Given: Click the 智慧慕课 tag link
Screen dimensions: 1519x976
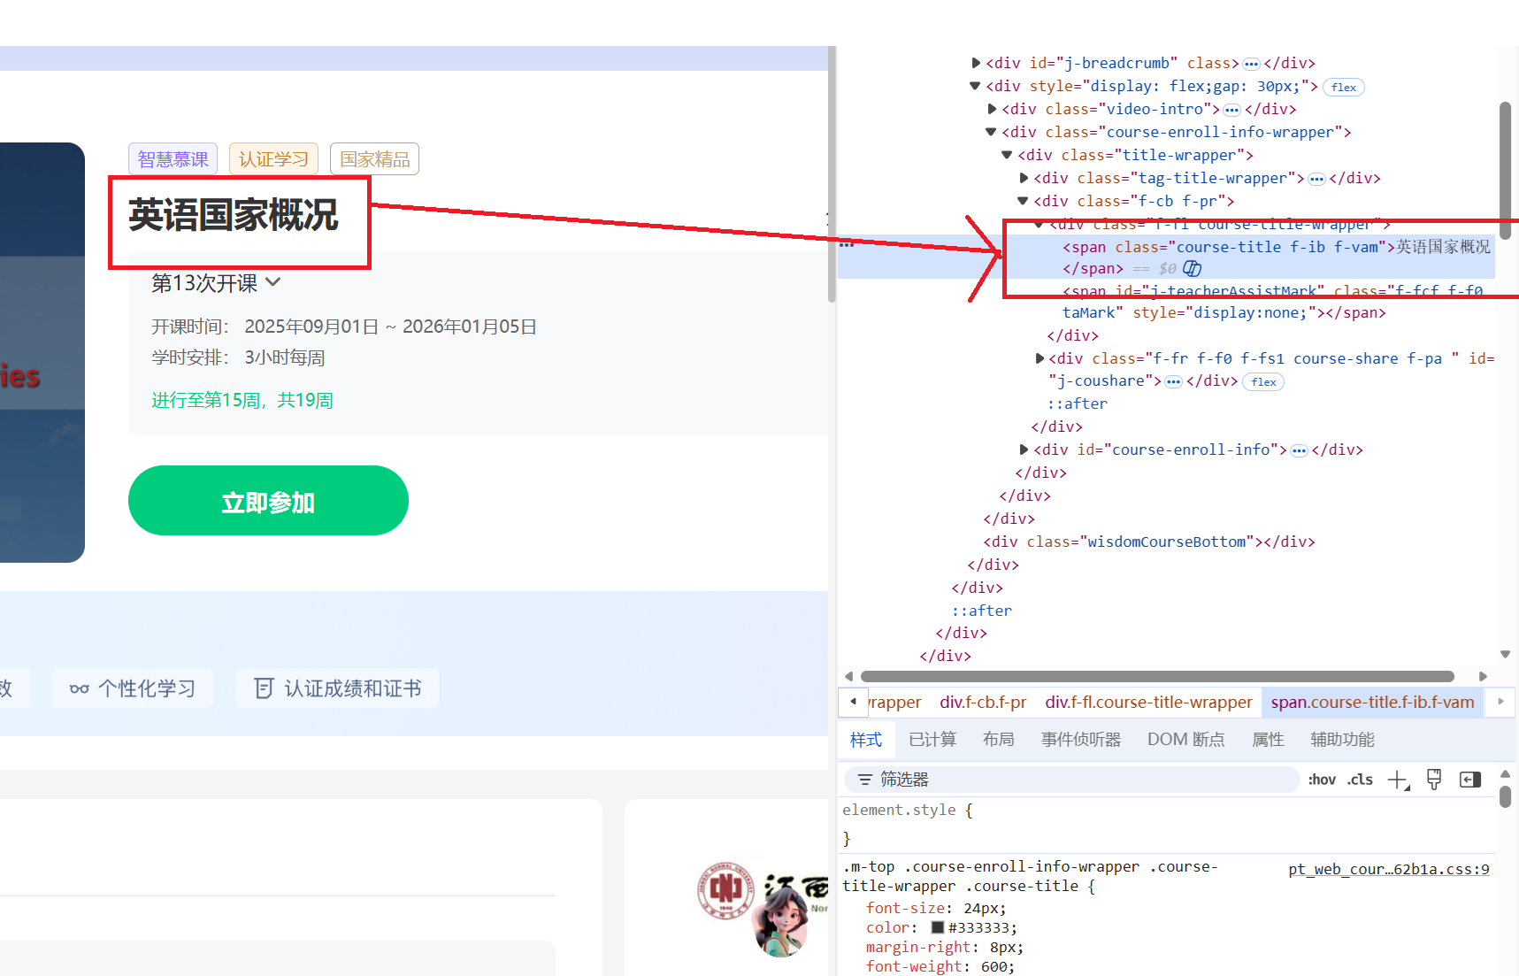Looking at the screenshot, I should pyautogui.click(x=172, y=158).
